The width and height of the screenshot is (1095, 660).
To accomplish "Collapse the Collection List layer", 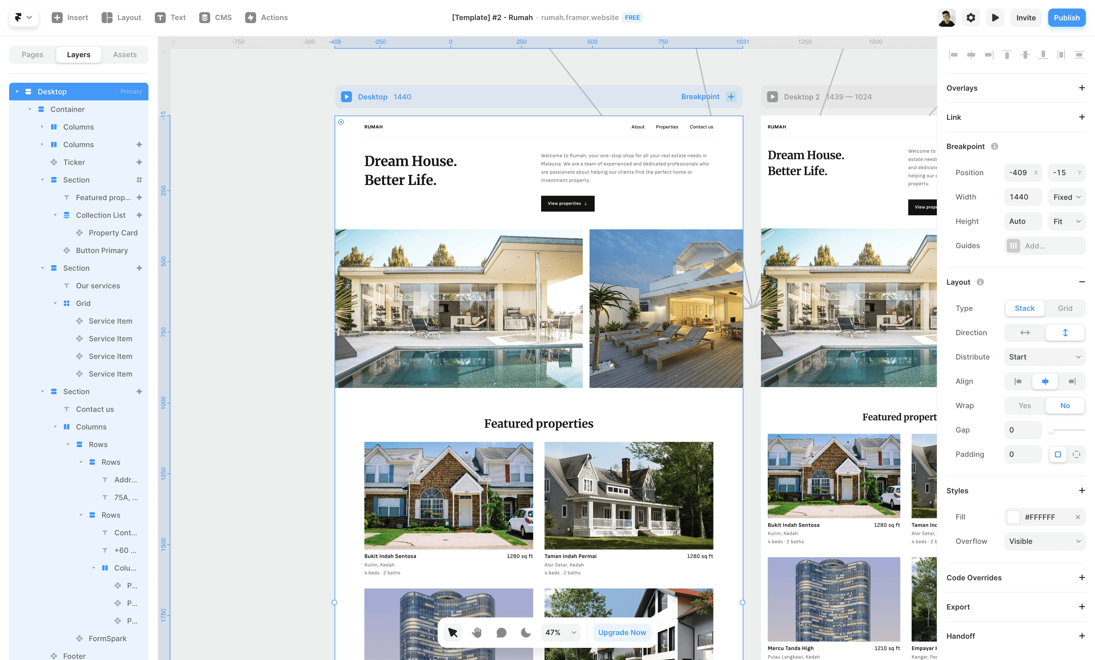I will (56, 215).
